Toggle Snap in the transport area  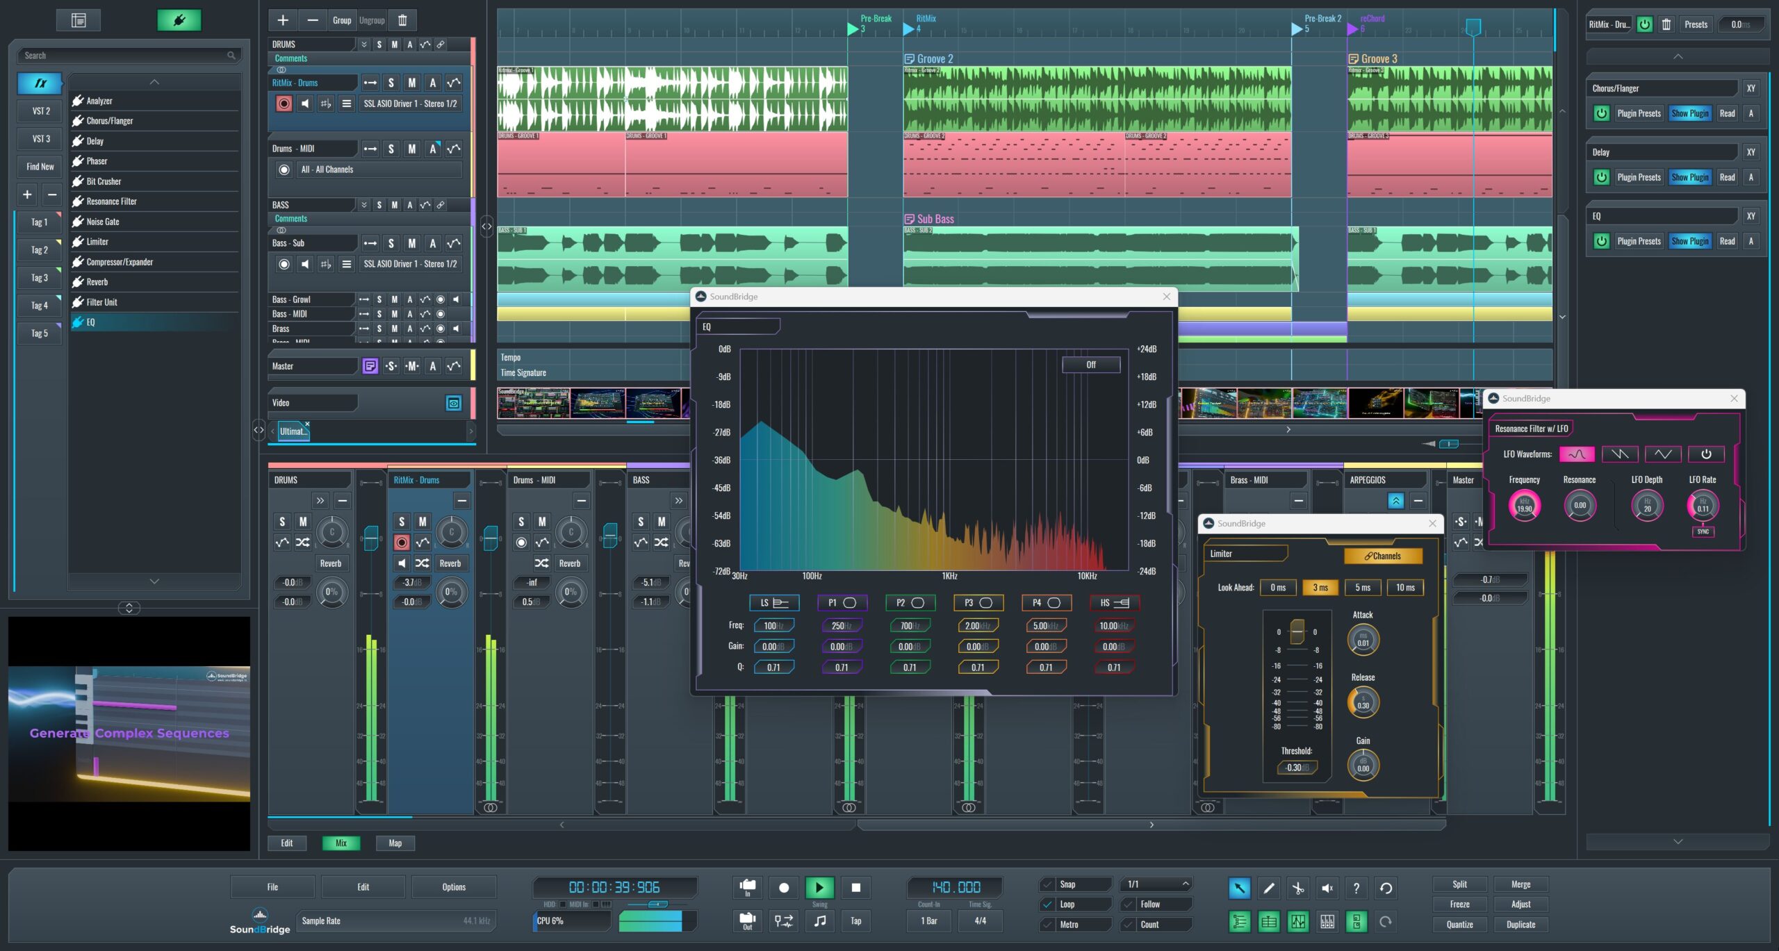click(x=1048, y=884)
